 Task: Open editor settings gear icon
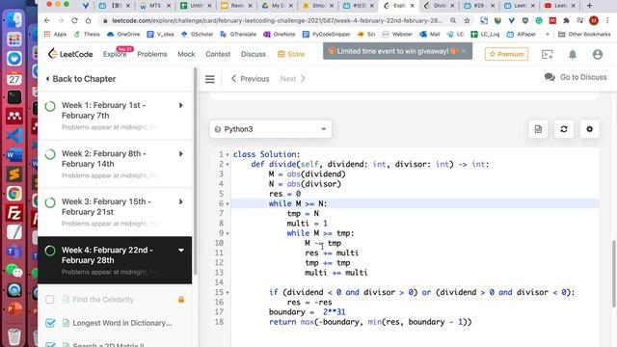(x=589, y=129)
